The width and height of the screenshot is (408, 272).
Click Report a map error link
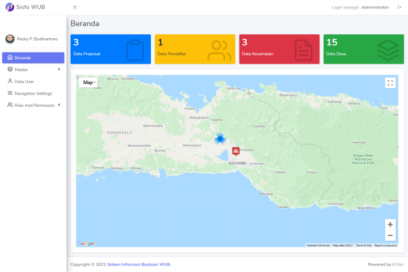point(385,245)
